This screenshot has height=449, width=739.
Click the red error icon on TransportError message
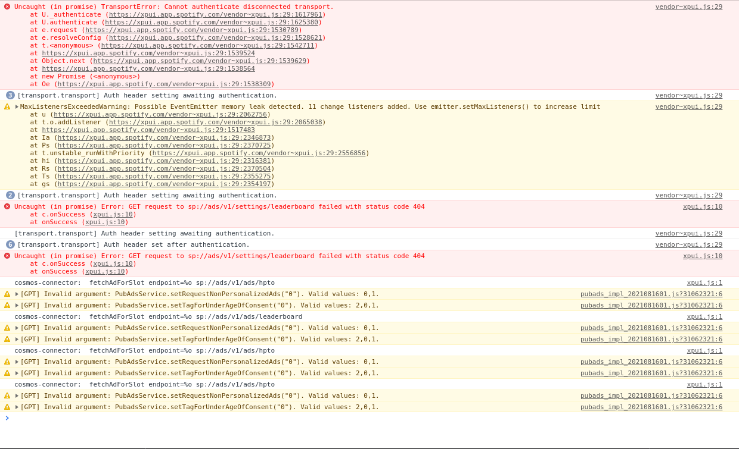tap(7, 7)
